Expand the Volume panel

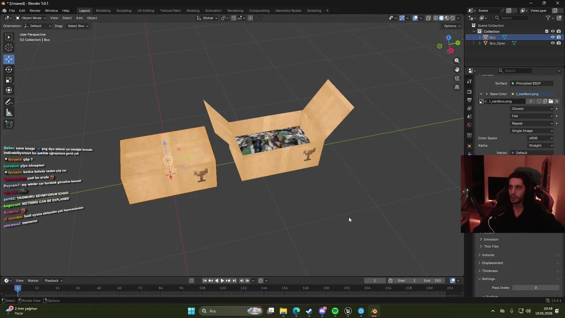coord(488,255)
